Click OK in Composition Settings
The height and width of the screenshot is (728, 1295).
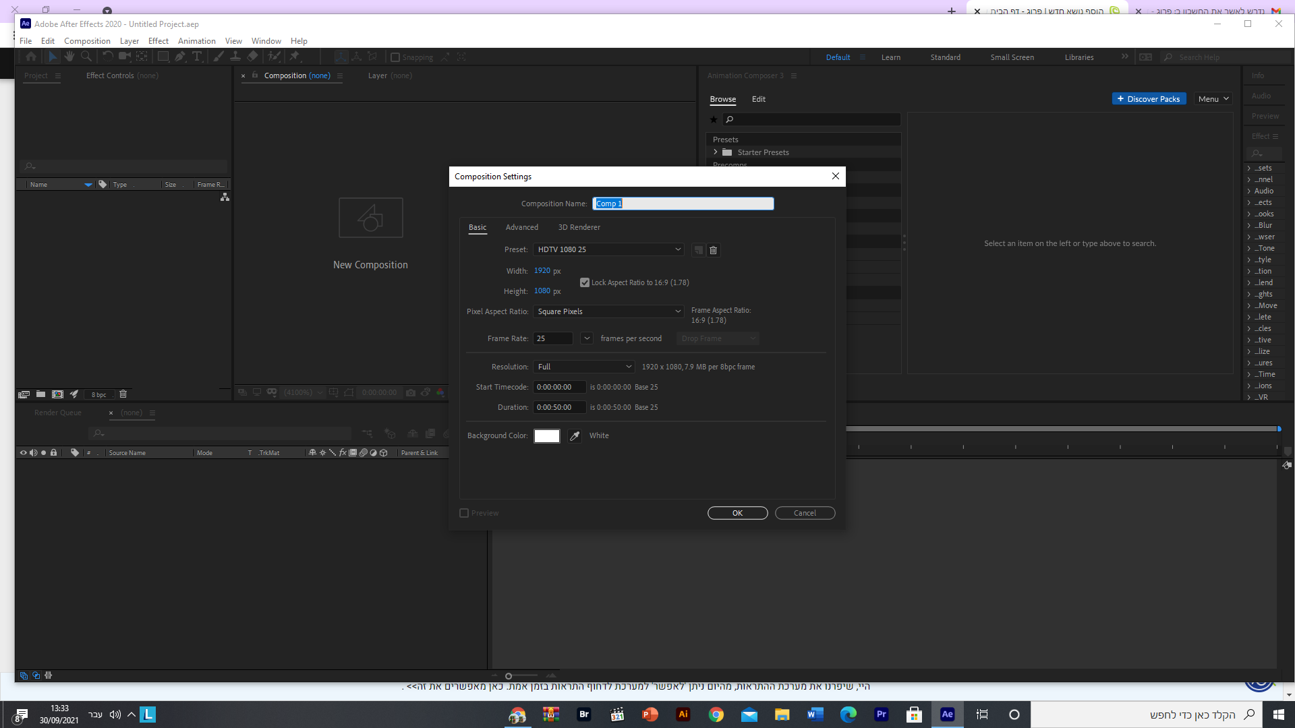point(737,513)
